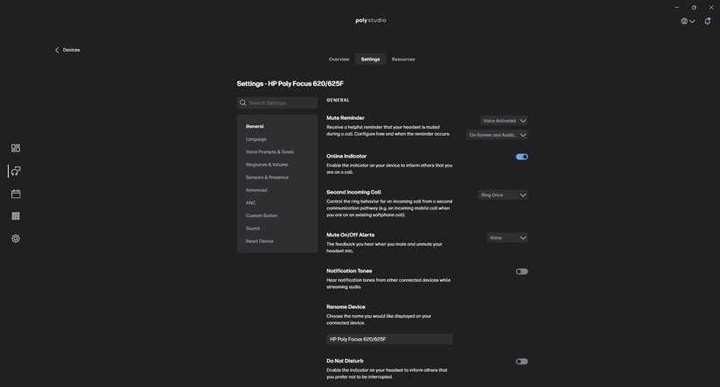Open Reset Device category
This screenshot has height=387, width=720.
(x=260, y=242)
